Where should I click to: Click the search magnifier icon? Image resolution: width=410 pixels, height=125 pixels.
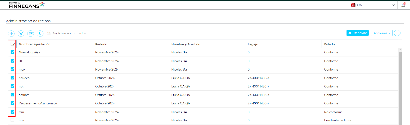coord(40,33)
